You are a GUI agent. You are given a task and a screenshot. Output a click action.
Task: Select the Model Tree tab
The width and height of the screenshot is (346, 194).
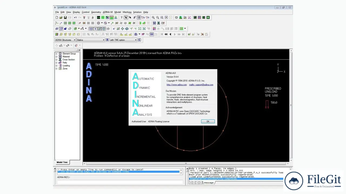tap(62, 162)
